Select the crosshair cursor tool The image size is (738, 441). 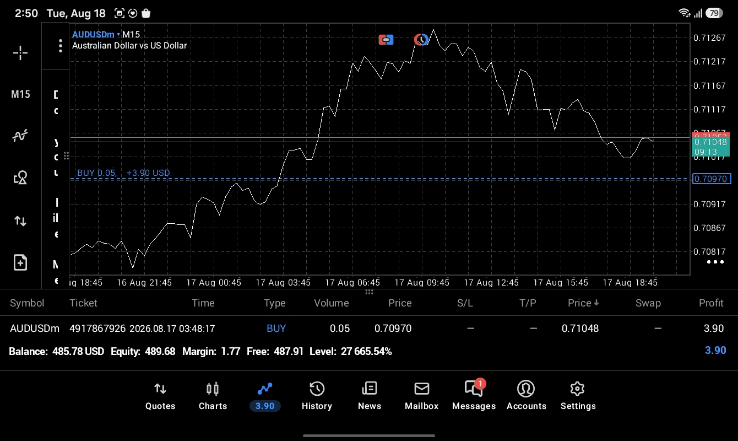[x=20, y=53]
